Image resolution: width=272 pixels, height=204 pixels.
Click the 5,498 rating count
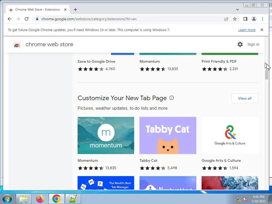pyautogui.click(x=172, y=168)
